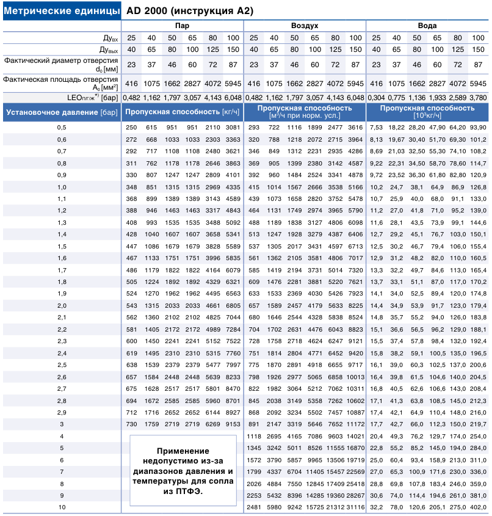Click set pressure row label "0,5"
This screenshot has width=492, height=516.
(62, 128)
